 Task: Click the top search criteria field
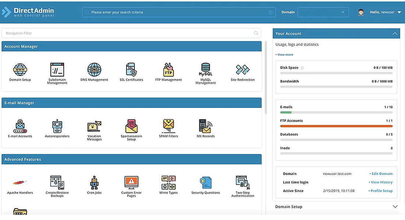click(x=179, y=12)
